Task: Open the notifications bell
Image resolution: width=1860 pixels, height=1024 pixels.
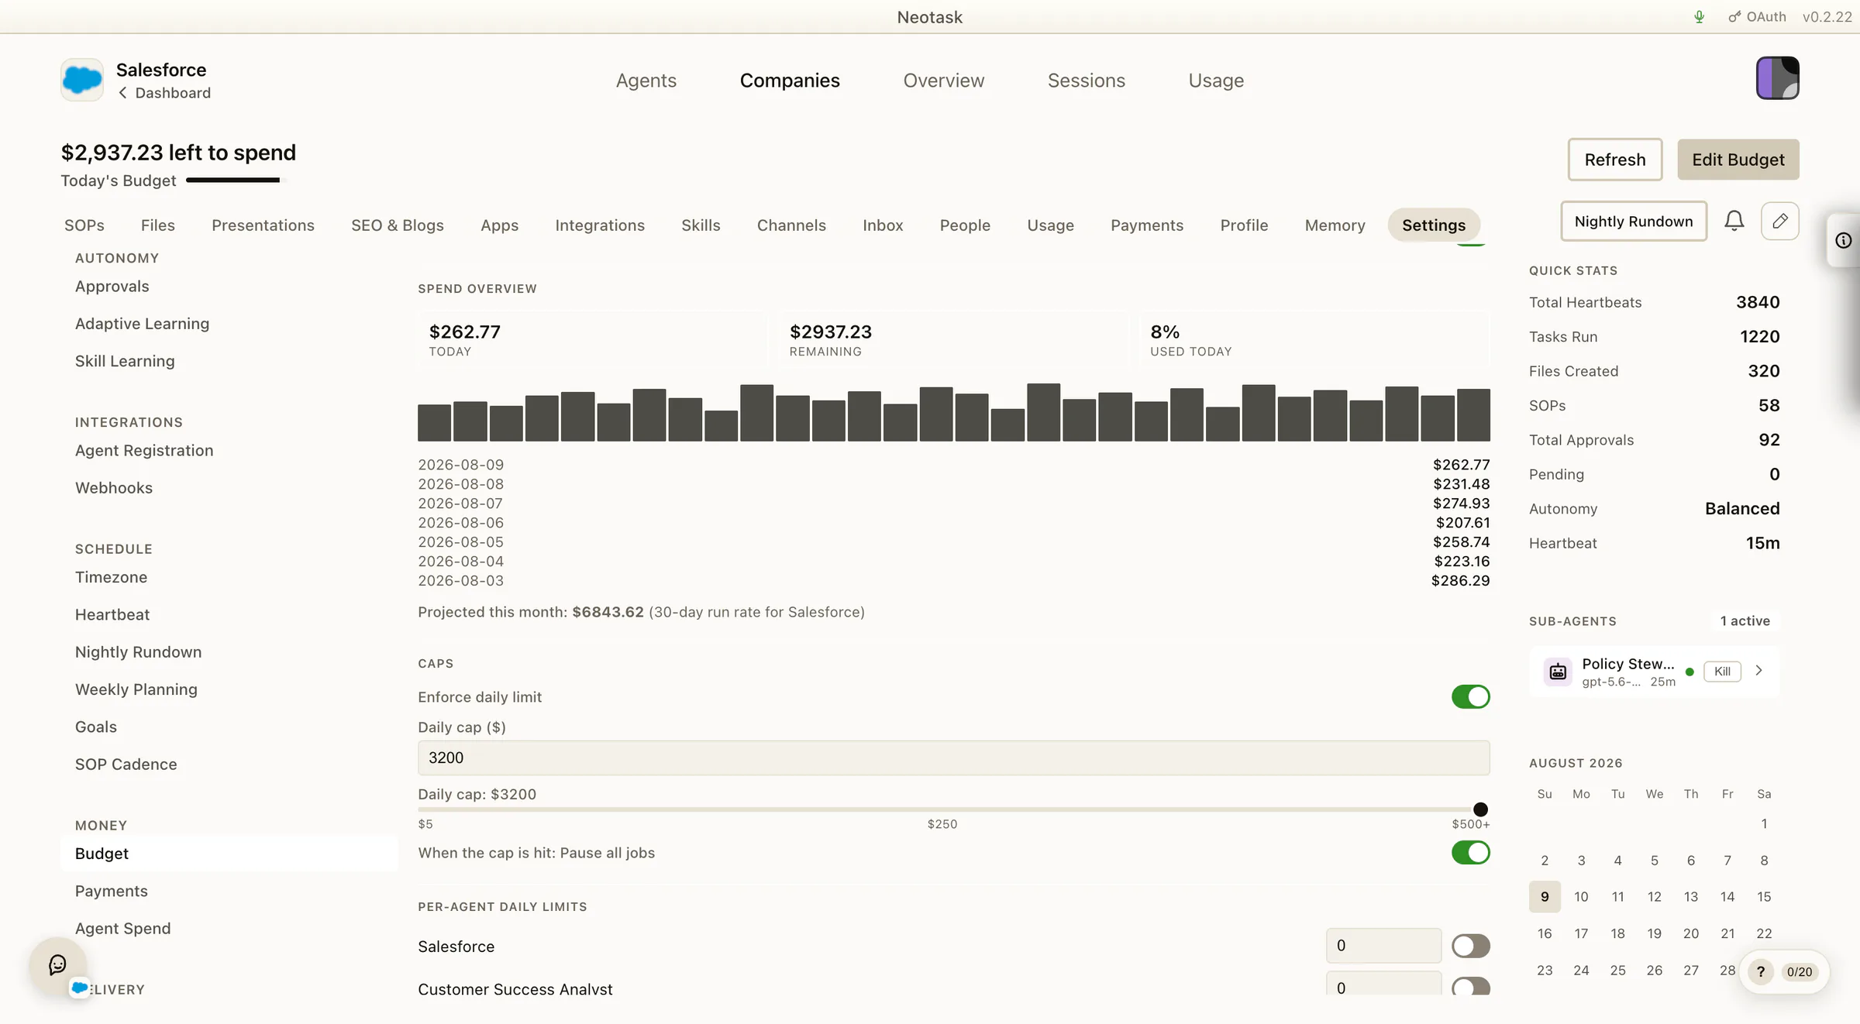Action: pyautogui.click(x=1734, y=222)
